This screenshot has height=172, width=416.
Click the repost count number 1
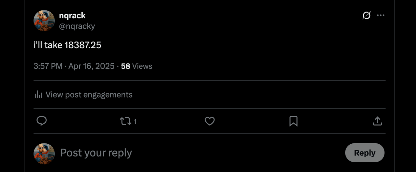click(135, 121)
